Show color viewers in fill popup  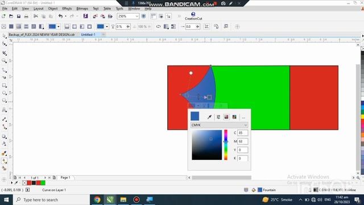coord(226,117)
